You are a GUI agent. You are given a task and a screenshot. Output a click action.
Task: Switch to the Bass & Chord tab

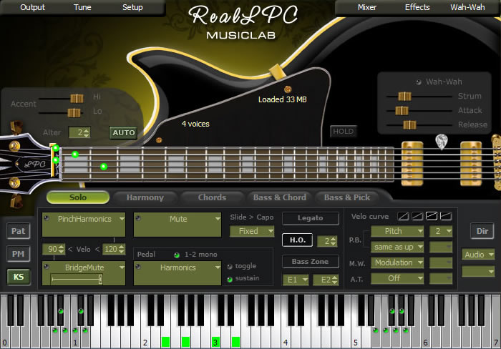[x=279, y=197]
